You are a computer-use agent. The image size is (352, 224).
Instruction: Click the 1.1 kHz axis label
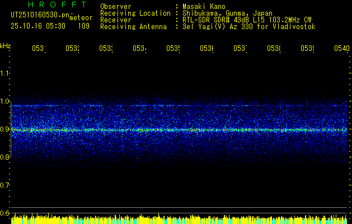4,73
